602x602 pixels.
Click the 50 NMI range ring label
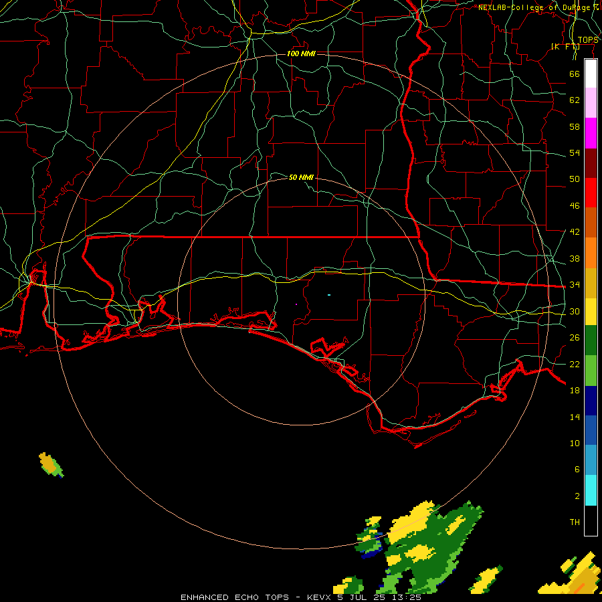click(x=301, y=177)
